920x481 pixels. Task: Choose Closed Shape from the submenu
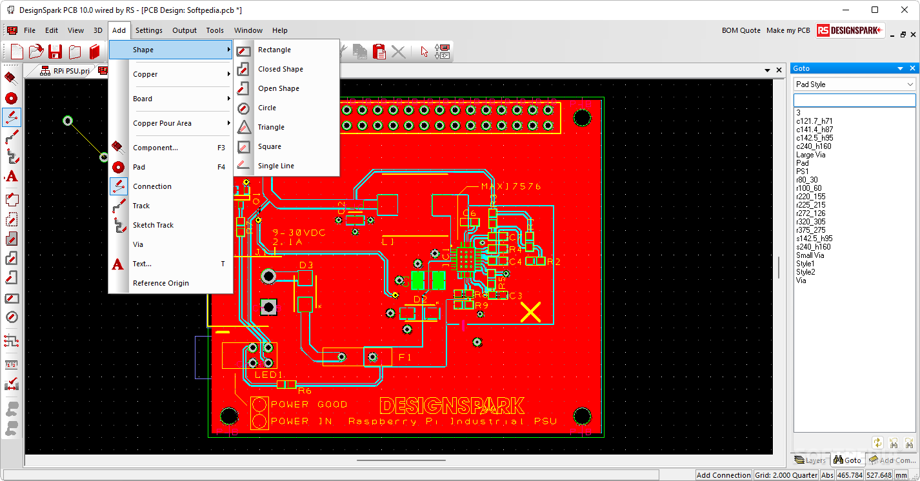pos(286,69)
